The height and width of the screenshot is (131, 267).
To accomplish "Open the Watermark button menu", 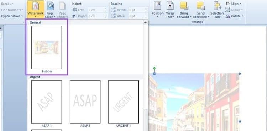I will point(36,10).
